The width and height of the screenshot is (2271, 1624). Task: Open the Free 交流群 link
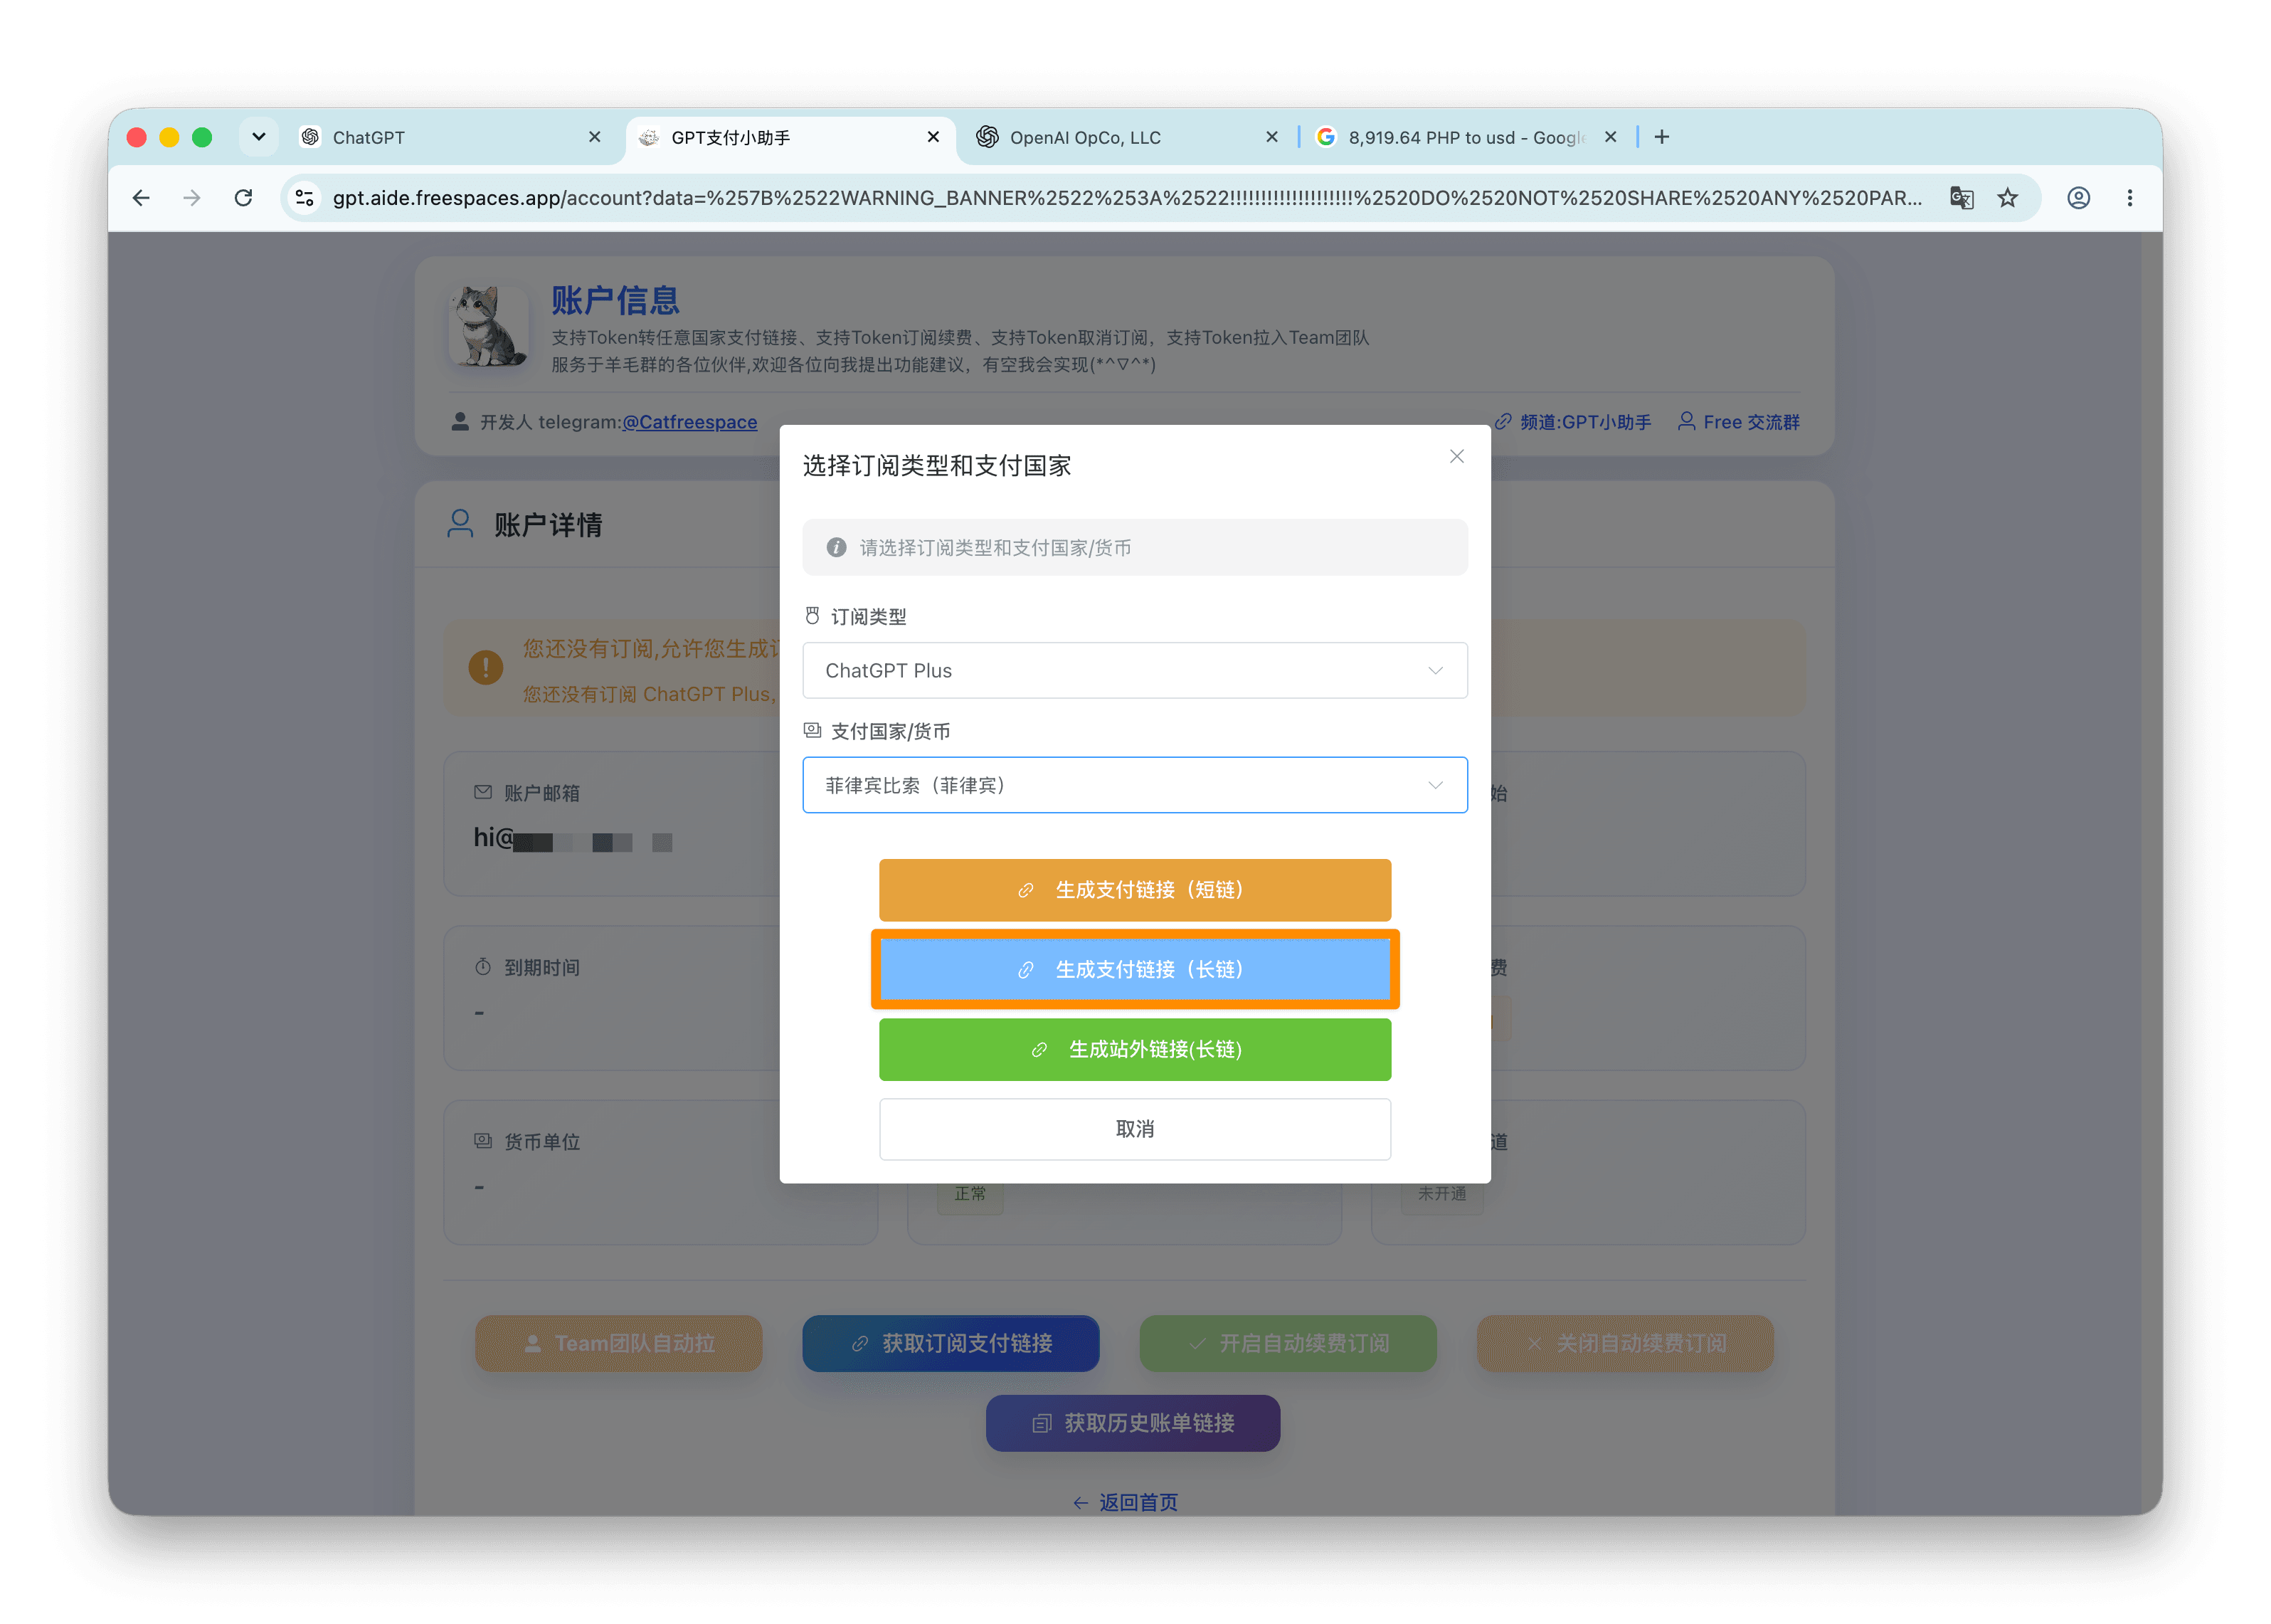(x=1738, y=422)
